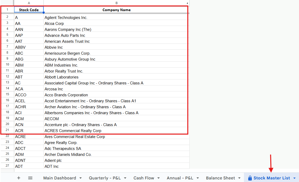The image size is (299, 182).
Task: Switch to Quarterly - P&L sheet tab
Action: 105,178
